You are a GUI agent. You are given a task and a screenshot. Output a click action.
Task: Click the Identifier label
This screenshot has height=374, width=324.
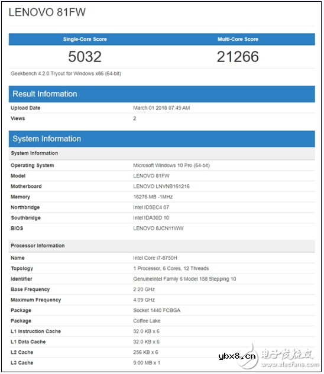(21, 279)
